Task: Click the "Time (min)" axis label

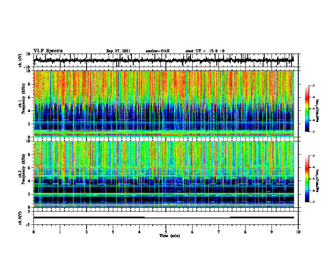Action: point(170,236)
